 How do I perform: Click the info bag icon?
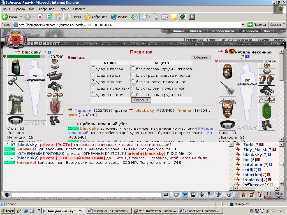[x=243, y=195]
